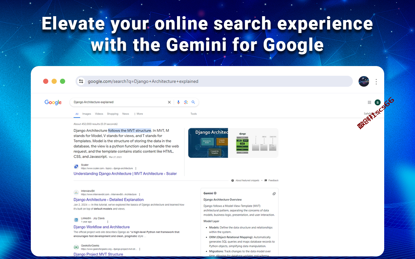Switch to the News tab
Image resolution: width=415 pixels, height=259 pixels.
[x=125, y=114]
